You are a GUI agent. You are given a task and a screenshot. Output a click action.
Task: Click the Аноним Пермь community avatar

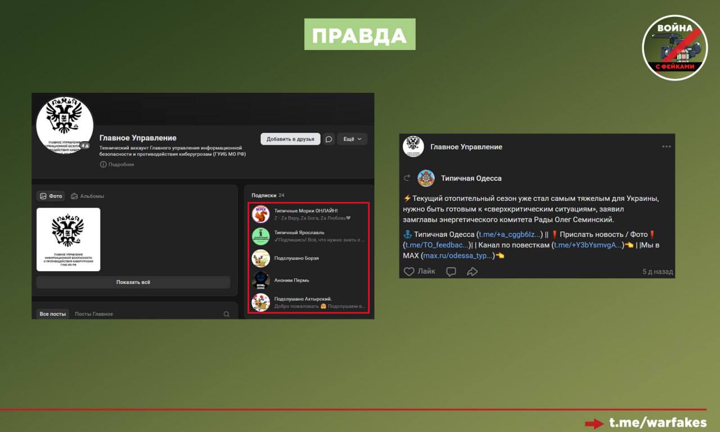click(261, 280)
